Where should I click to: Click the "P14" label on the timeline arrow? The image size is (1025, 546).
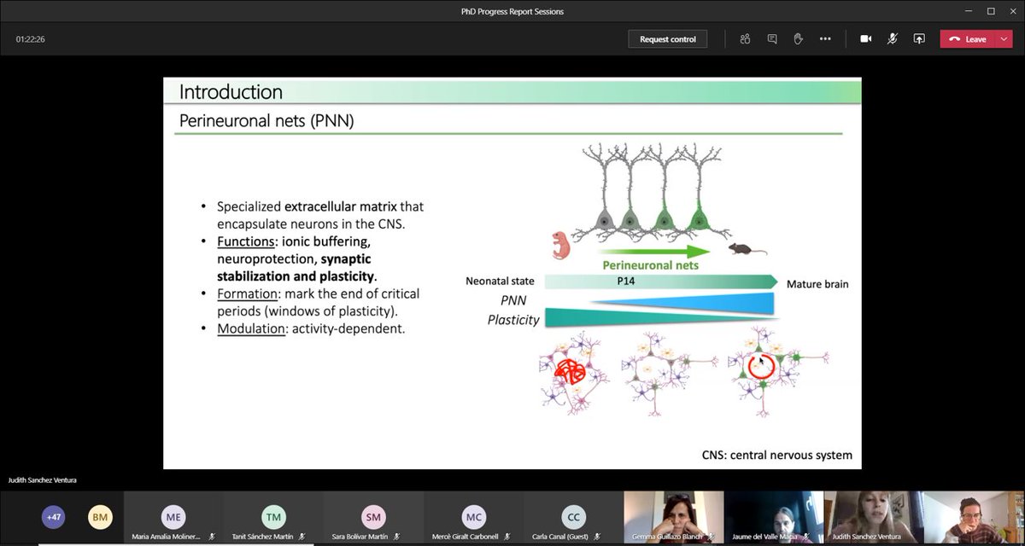click(628, 280)
